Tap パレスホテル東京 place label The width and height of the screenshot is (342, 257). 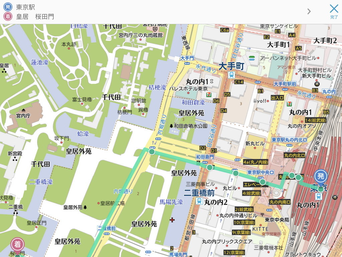tap(188, 89)
